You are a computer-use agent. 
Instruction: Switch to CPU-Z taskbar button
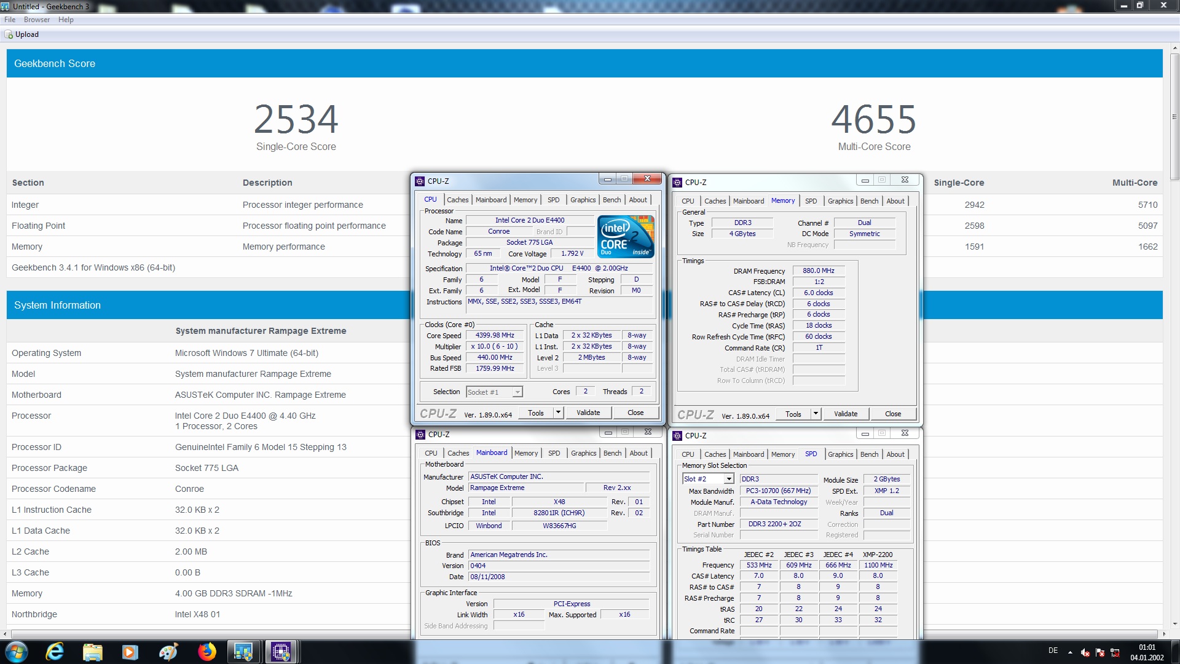pyautogui.click(x=281, y=652)
